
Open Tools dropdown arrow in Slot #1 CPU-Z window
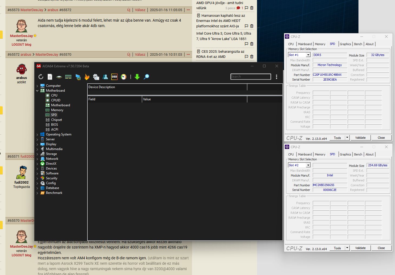(347, 138)
